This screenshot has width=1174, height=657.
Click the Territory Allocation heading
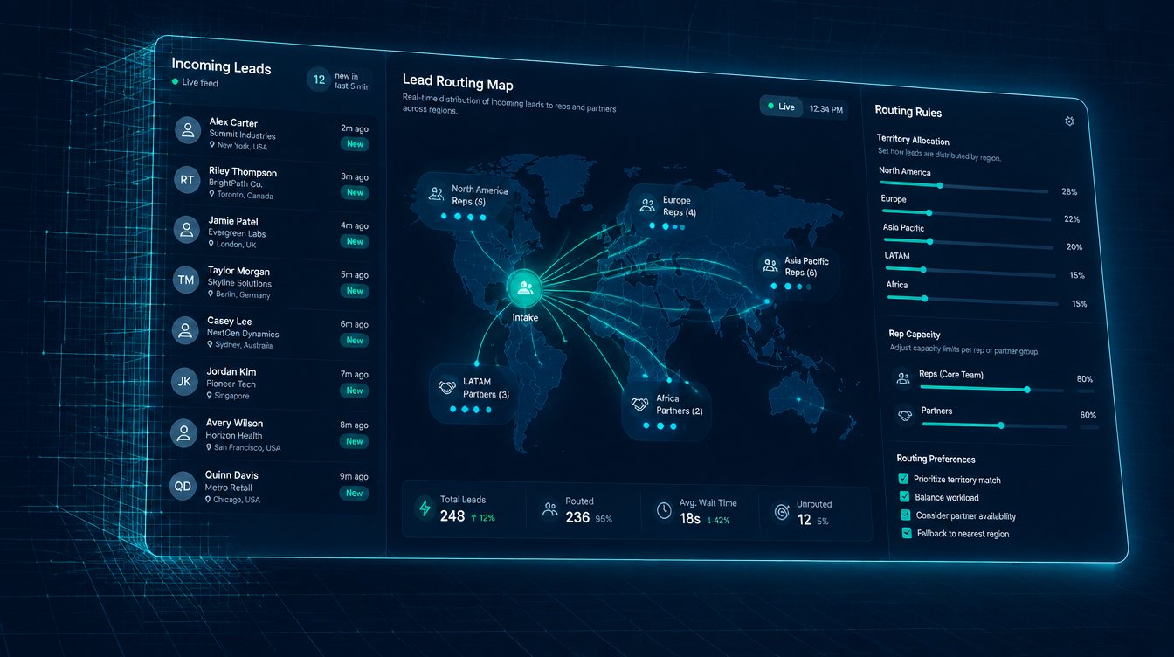(913, 141)
